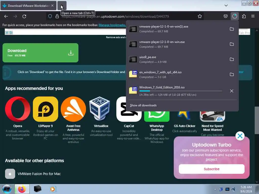Open the Windows Start orb
Image resolution: width=259 pixels, height=194 pixels.
7,189
